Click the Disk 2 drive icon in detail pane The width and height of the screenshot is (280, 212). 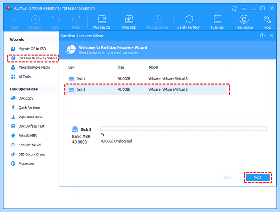(x=75, y=129)
